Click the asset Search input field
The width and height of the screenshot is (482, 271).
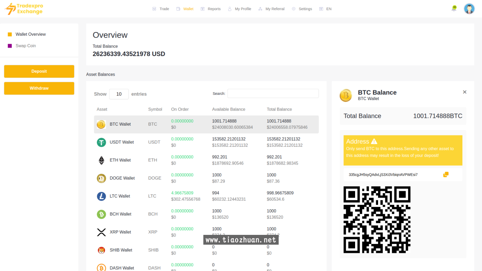pyautogui.click(x=273, y=94)
